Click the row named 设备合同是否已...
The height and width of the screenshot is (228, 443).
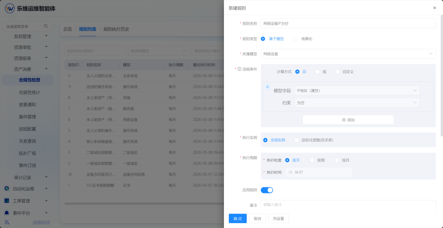[144, 174]
